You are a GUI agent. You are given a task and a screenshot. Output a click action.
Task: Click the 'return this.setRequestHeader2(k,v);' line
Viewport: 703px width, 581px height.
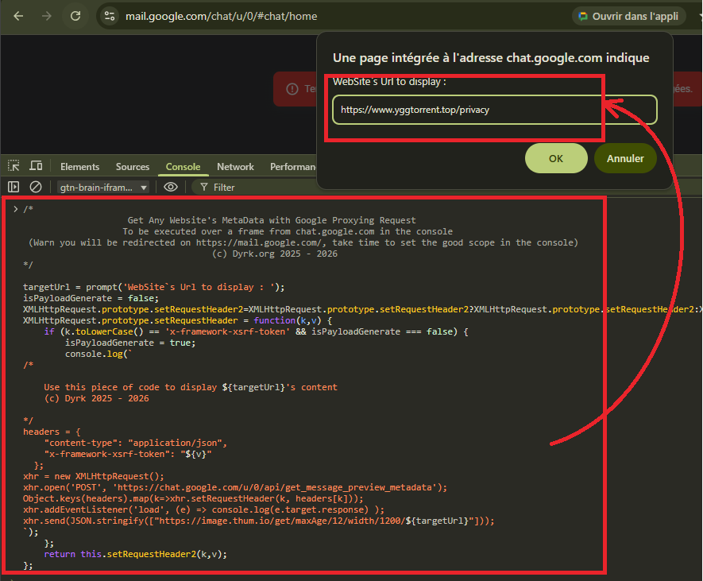click(135, 555)
